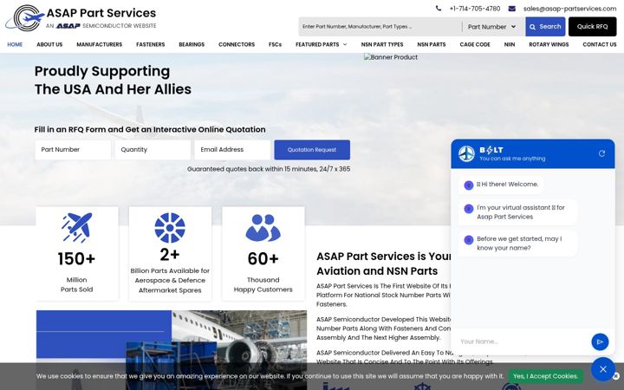Click the 'Thousand Happy Customers' label

tap(263, 284)
